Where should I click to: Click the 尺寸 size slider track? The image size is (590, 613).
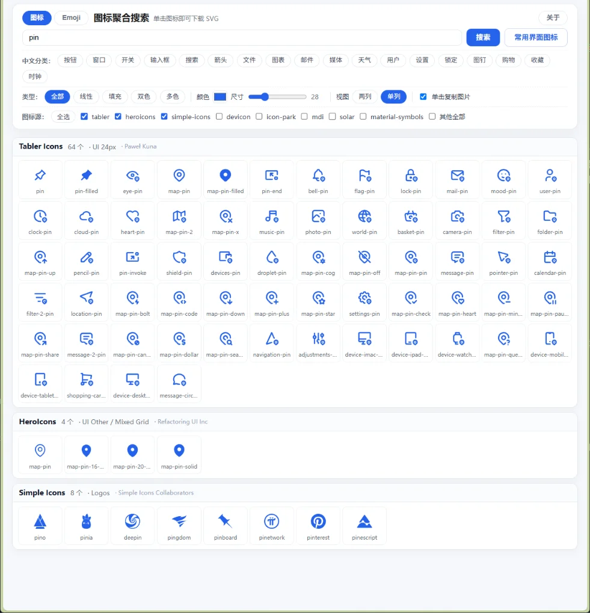point(277,97)
